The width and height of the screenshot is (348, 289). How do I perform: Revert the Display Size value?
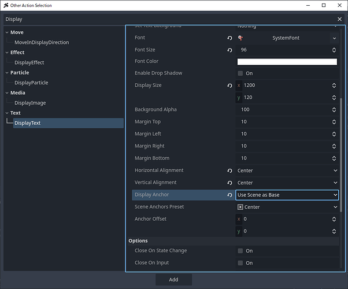230,86
